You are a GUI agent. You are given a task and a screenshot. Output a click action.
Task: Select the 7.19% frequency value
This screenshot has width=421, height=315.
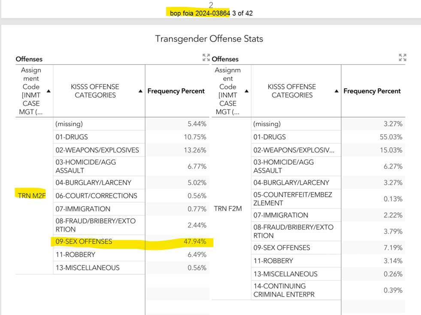pyautogui.click(x=393, y=248)
